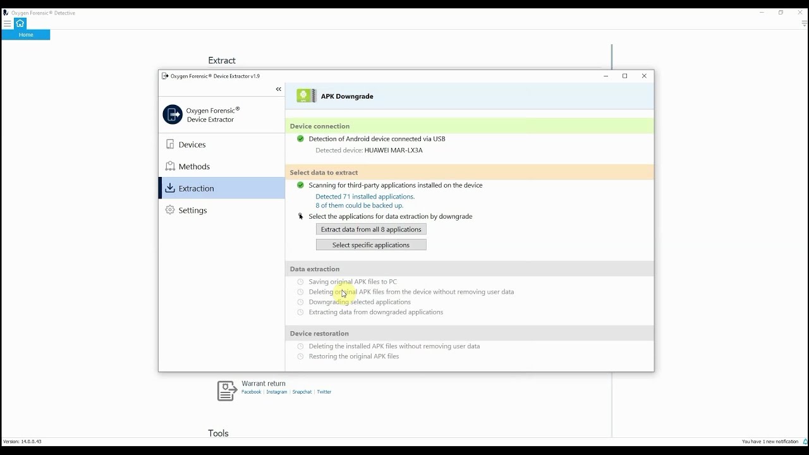The width and height of the screenshot is (809, 455).
Task: Click the Device Extractor title bar icon
Action: coord(165,76)
